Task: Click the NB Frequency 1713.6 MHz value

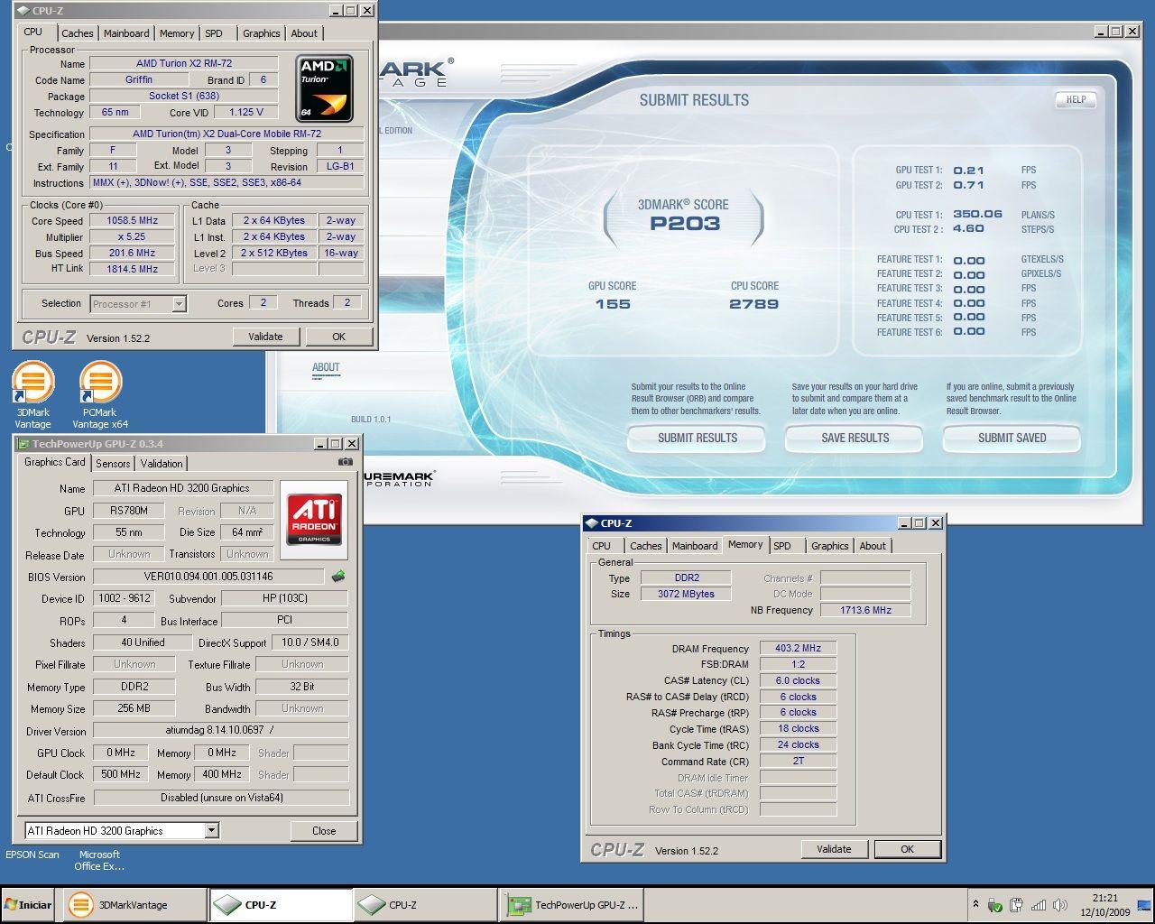Action: 865,610
